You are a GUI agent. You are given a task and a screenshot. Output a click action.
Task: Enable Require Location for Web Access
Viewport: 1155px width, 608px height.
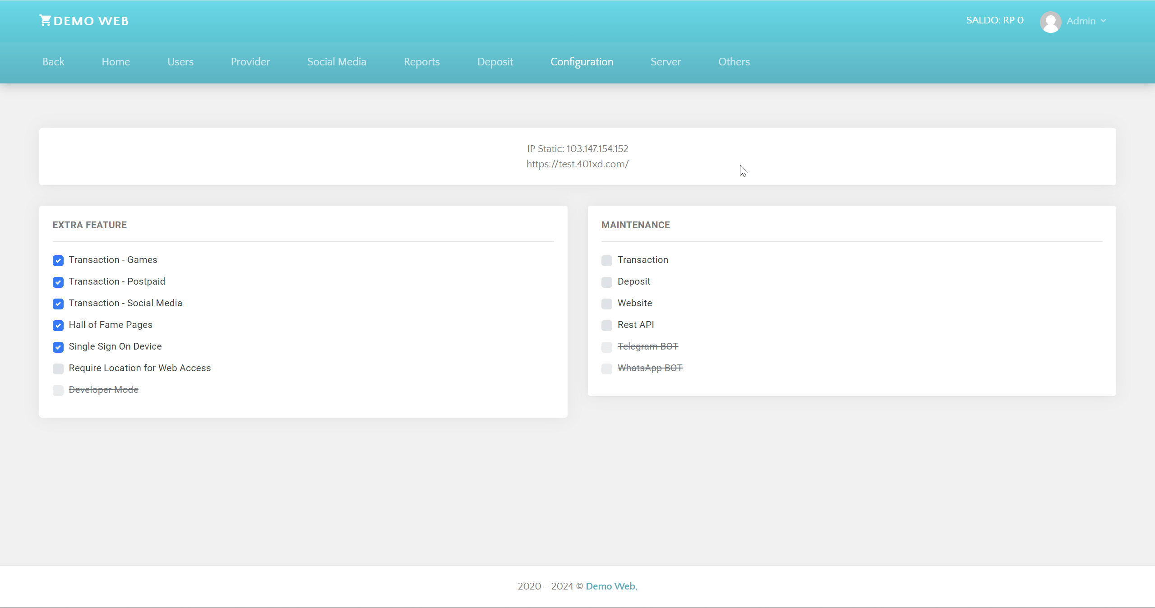pyautogui.click(x=58, y=369)
